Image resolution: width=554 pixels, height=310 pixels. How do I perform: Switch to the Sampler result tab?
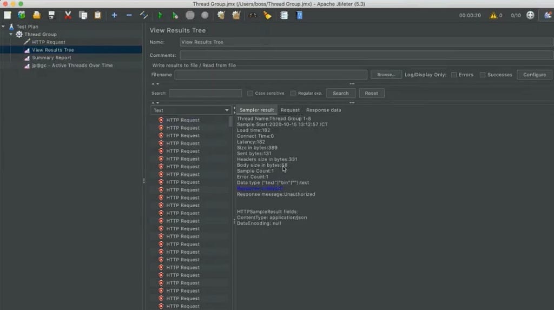pyautogui.click(x=256, y=110)
